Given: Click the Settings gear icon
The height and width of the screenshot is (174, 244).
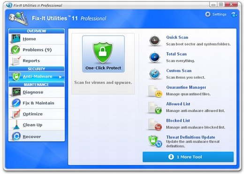Looking at the screenshot, I should [x=208, y=14].
